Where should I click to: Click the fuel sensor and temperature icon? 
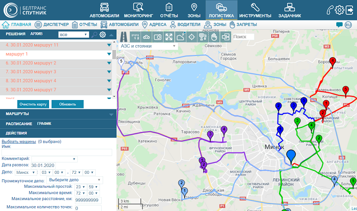click(x=203, y=37)
